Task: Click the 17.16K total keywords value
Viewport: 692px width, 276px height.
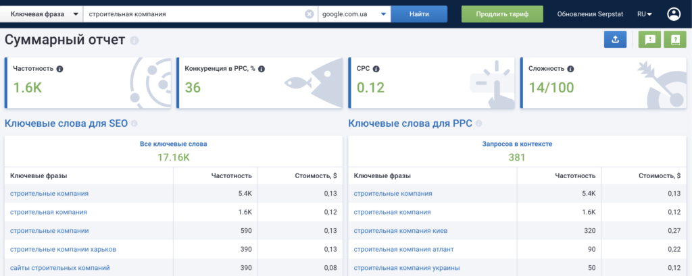Action: pos(174,157)
